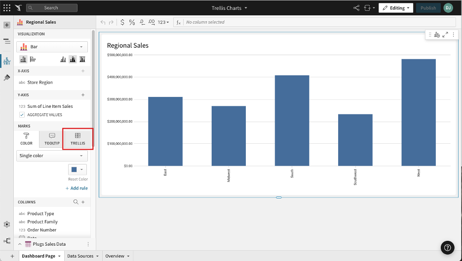This screenshot has height=261, width=462.
Task: Open the Bar visualization type dropdown
Action: (52, 47)
